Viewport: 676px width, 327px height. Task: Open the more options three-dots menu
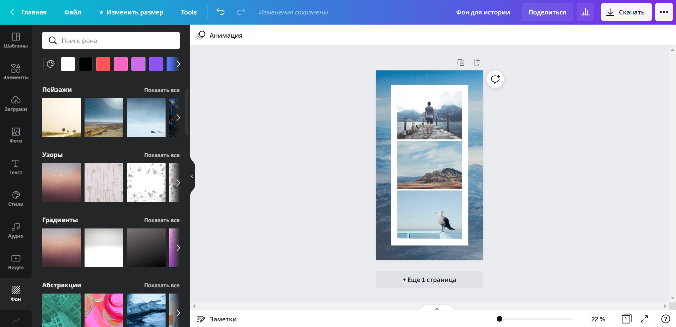tap(664, 12)
